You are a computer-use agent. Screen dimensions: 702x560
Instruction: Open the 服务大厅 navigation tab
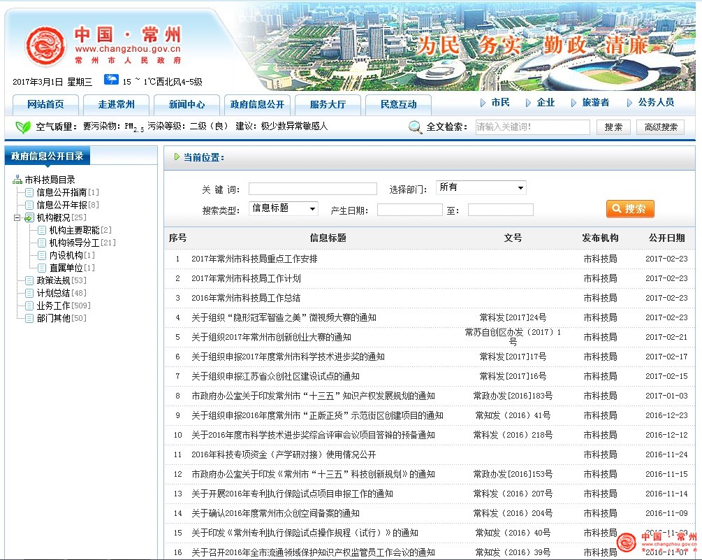328,105
